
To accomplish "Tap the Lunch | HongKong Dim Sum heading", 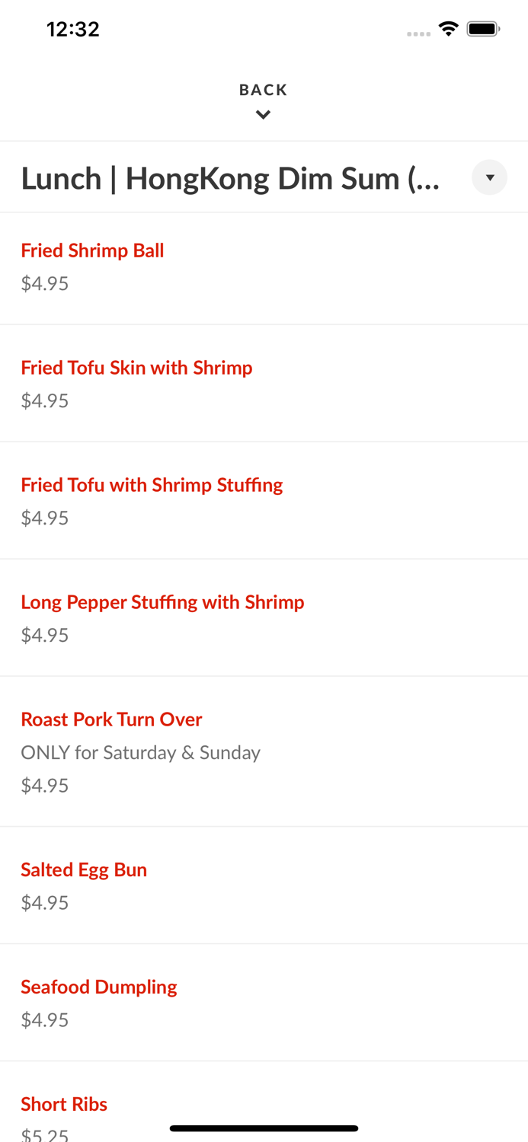I will click(230, 178).
